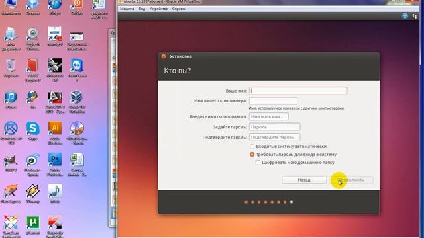The image size is (424, 238).
Task: Click the network arrows icon in VirtualBox bar
Action: coord(414,16)
